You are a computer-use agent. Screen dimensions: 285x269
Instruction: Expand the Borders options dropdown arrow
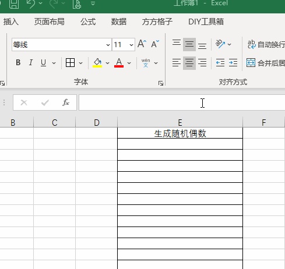tap(80, 63)
